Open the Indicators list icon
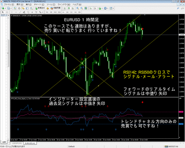Viewport: 185px width, 148px height. pos(99,8)
